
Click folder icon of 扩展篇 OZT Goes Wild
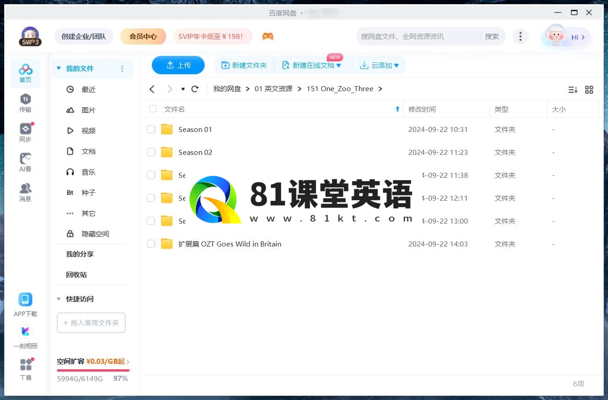(x=167, y=244)
